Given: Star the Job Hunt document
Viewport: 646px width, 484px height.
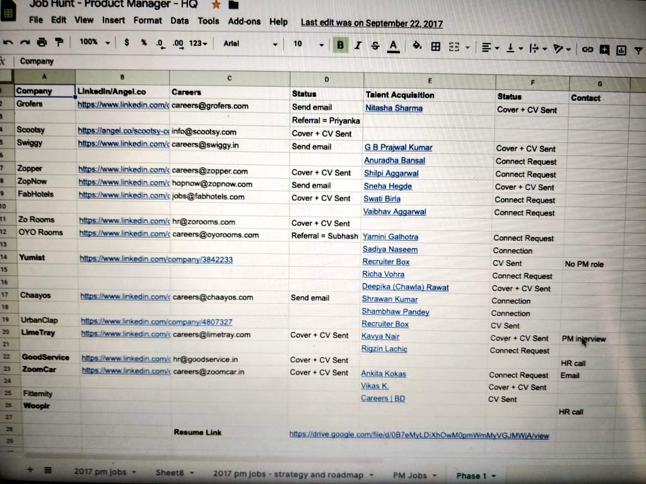Looking at the screenshot, I should pos(216,4).
